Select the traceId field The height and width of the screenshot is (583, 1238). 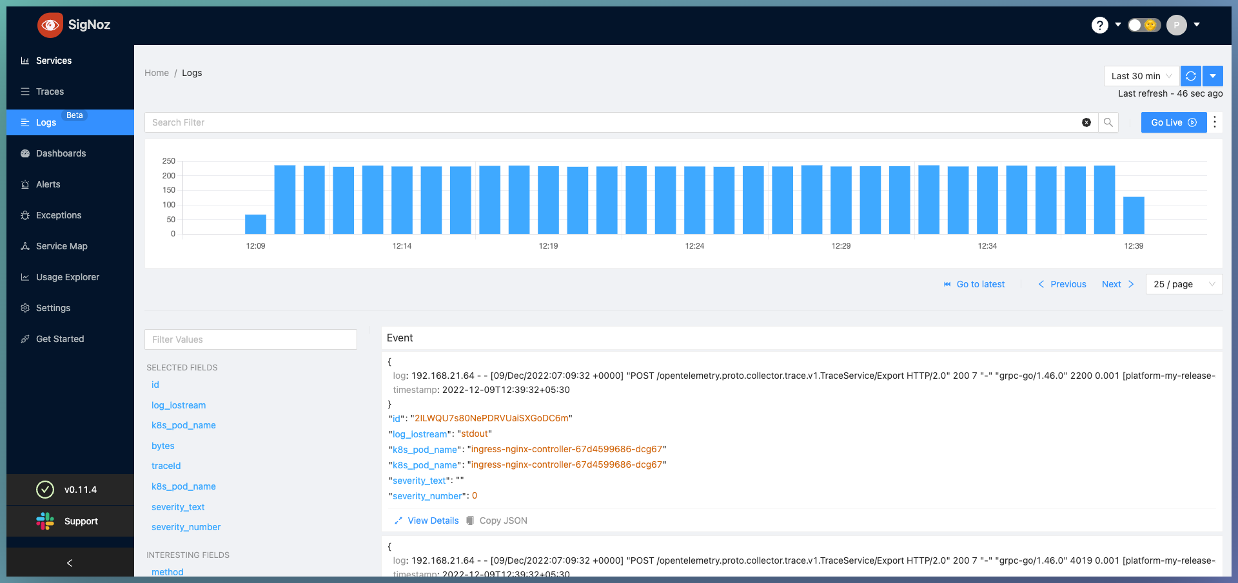(166, 466)
